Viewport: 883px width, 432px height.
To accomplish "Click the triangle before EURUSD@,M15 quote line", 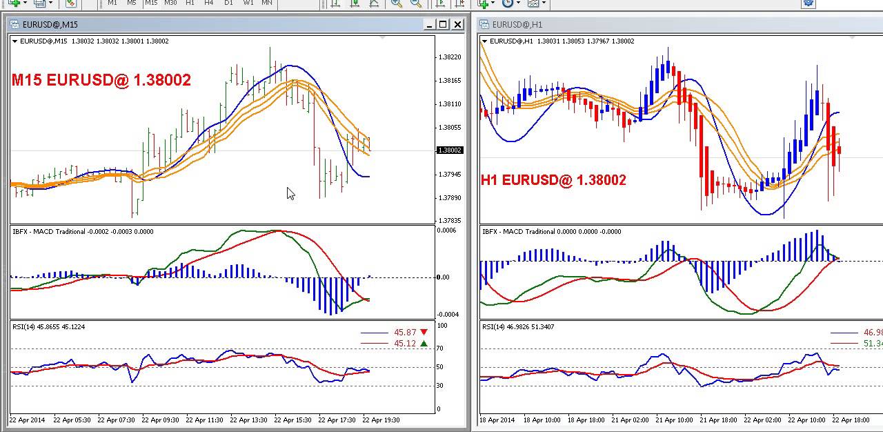I will pos(14,41).
